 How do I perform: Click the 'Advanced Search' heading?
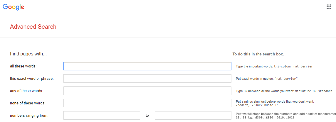(x=33, y=27)
